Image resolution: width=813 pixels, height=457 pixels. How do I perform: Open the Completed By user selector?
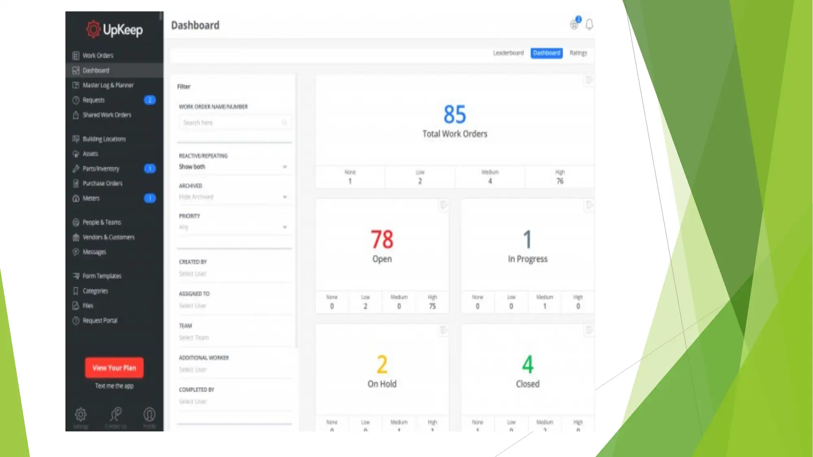tap(234, 402)
